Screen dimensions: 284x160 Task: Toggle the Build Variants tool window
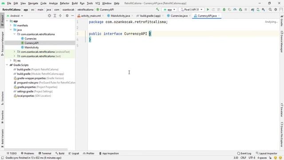tap(2, 138)
